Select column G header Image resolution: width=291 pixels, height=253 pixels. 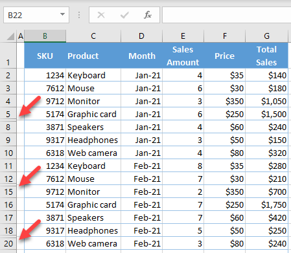click(x=267, y=36)
